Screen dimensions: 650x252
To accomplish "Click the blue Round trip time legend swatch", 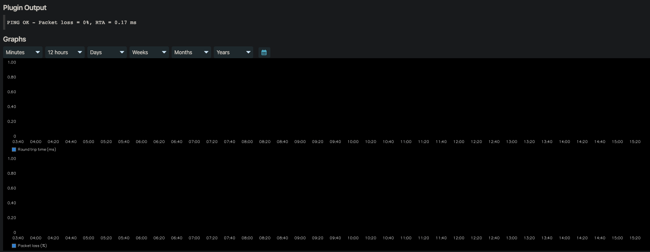I will [x=13, y=149].
